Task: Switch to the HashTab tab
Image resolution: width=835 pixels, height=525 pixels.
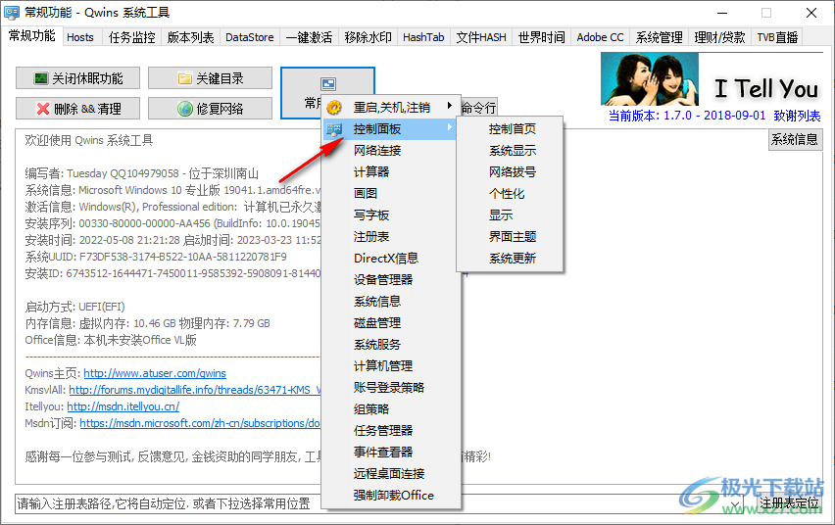Action: click(x=424, y=37)
